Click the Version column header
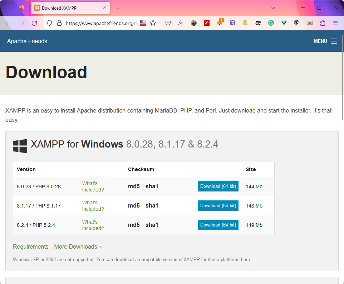344x284 pixels. pyautogui.click(x=26, y=169)
